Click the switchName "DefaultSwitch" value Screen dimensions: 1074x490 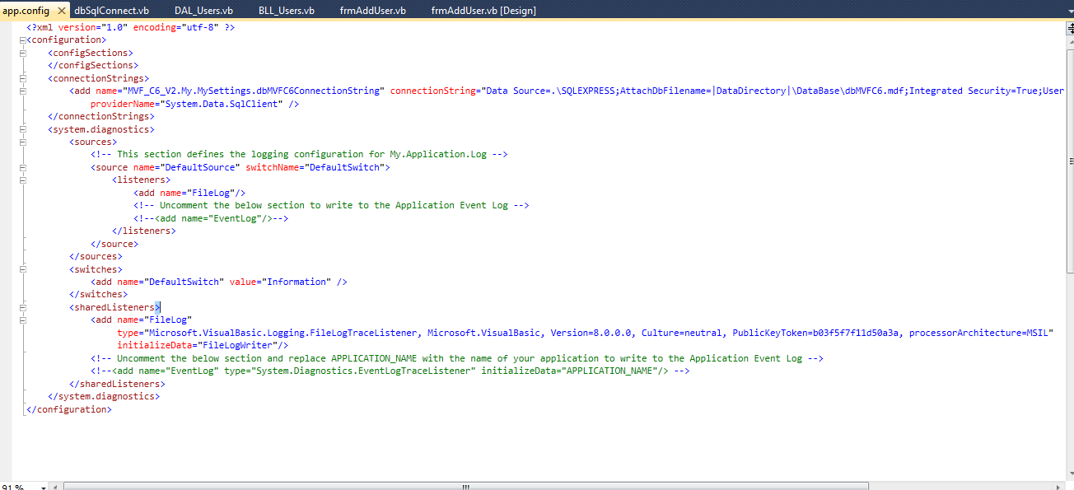(x=344, y=167)
